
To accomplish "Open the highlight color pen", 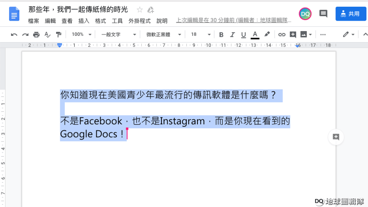I will pos(267,34).
